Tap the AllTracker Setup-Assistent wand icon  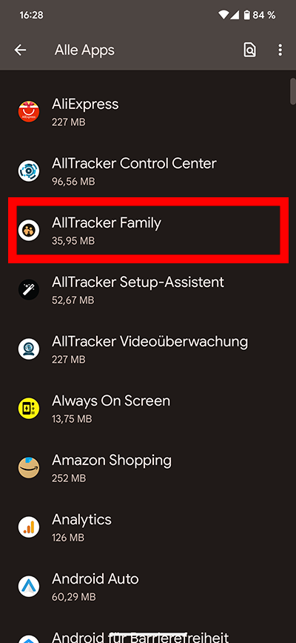[x=29, y=290]
